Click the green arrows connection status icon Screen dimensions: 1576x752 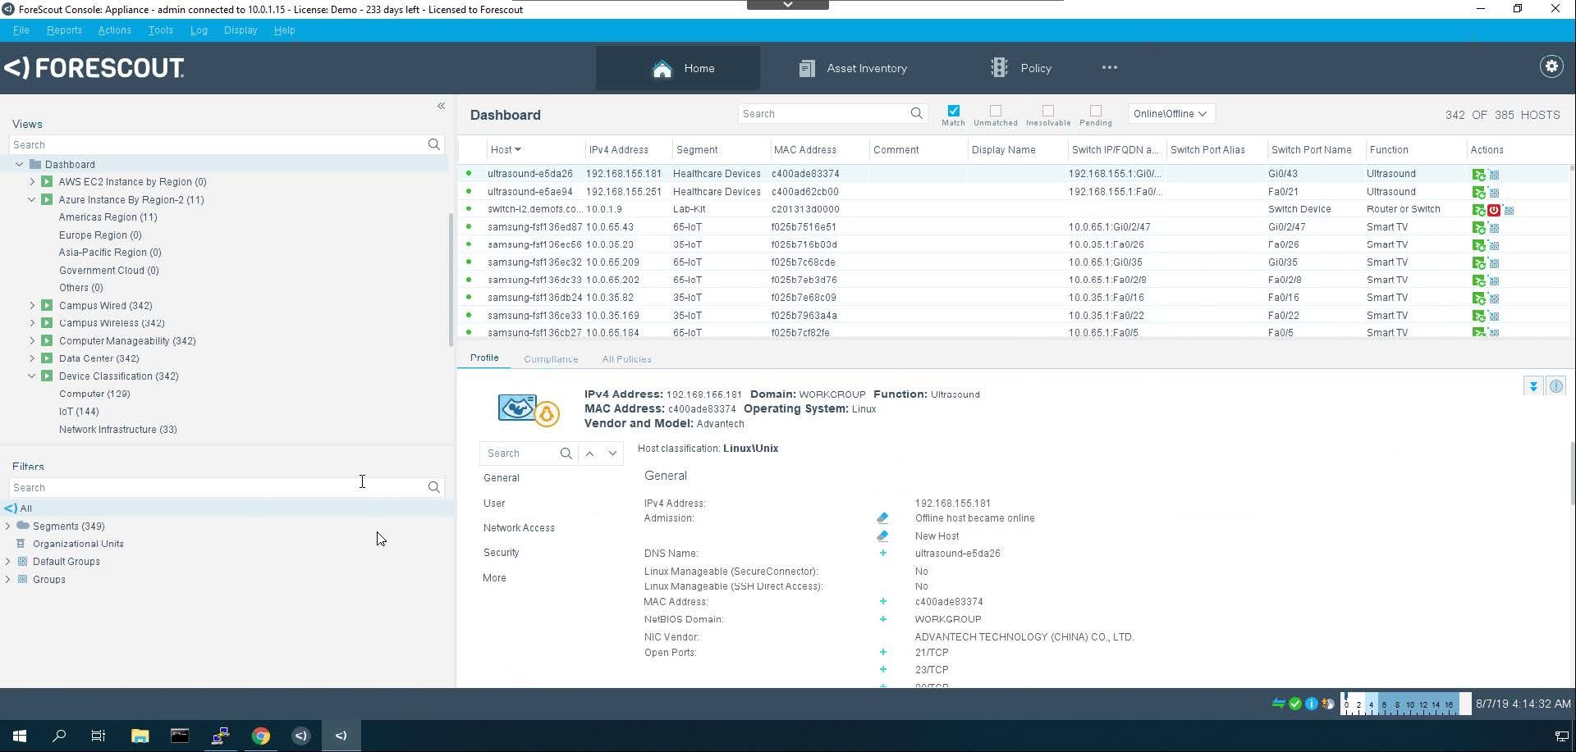pos(1278,704)
